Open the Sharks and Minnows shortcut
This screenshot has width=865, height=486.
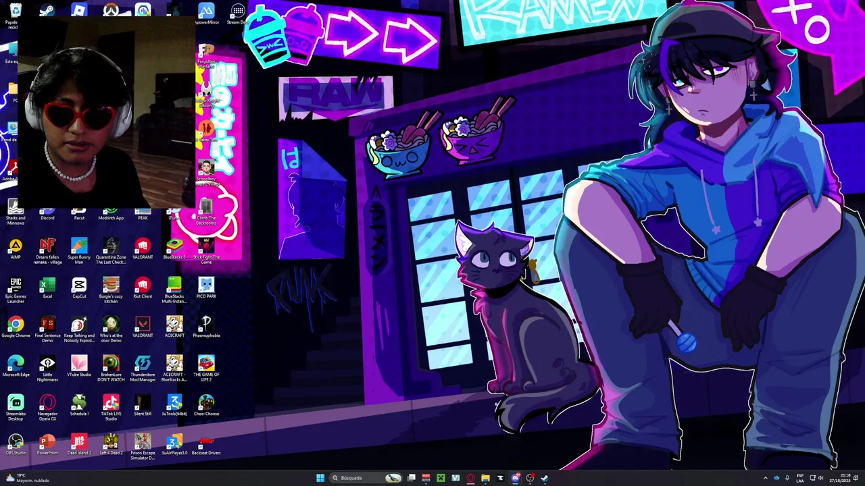coord(16,212)
